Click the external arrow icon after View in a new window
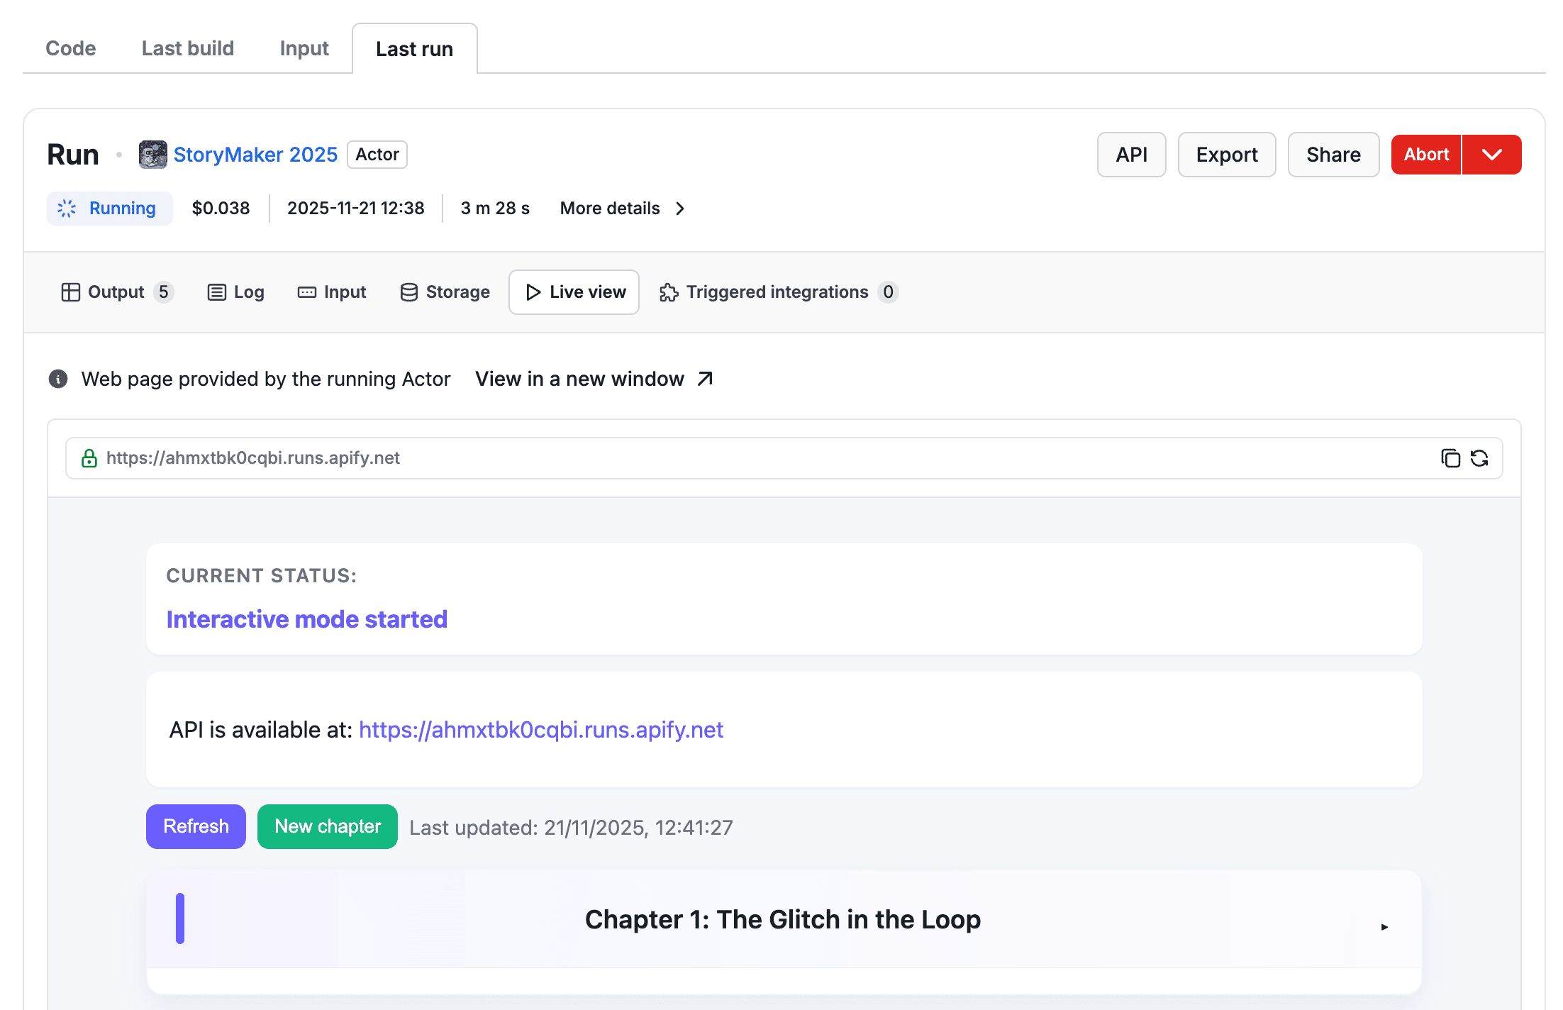Image resolution: width=1563 pixels, height=1010 pixels. (x=705, y=379)
